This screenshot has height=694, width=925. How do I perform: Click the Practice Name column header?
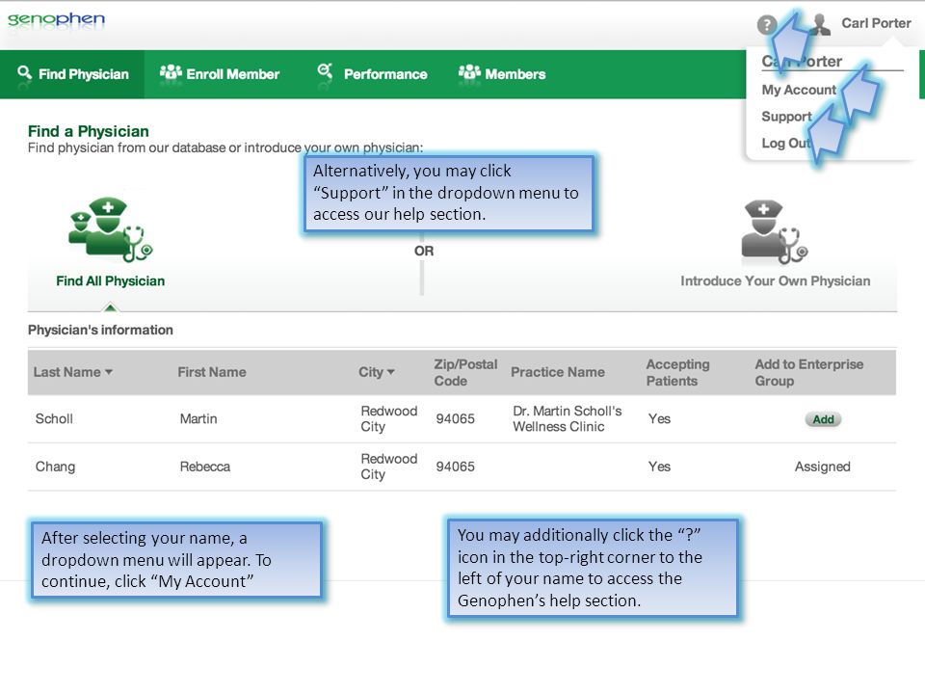click(x=558, y=372)
